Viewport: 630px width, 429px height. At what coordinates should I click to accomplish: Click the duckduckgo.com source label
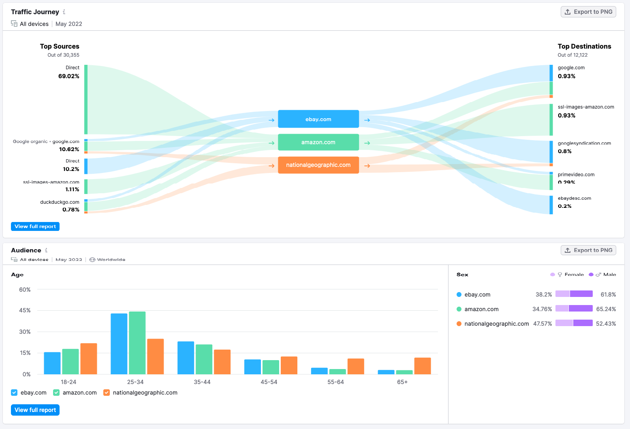click(x=60, y=202)
